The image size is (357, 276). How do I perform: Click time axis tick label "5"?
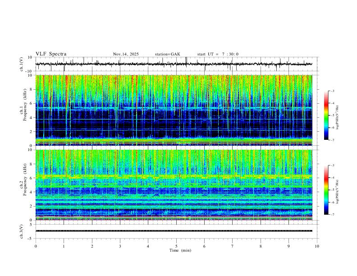coord(176,246)
